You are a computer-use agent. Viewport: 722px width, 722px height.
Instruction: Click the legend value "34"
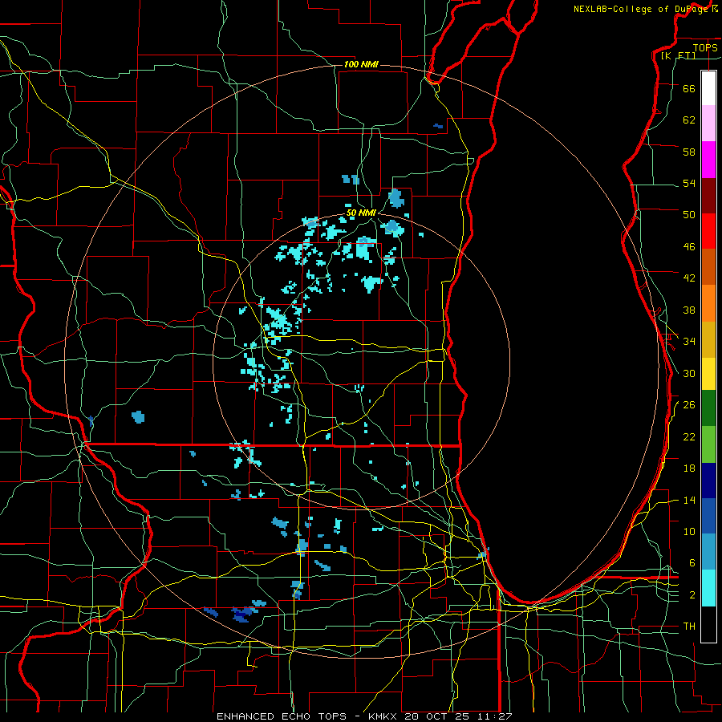689,342
